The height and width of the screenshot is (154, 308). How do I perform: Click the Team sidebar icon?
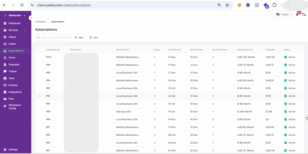click(x=5, y=78)
